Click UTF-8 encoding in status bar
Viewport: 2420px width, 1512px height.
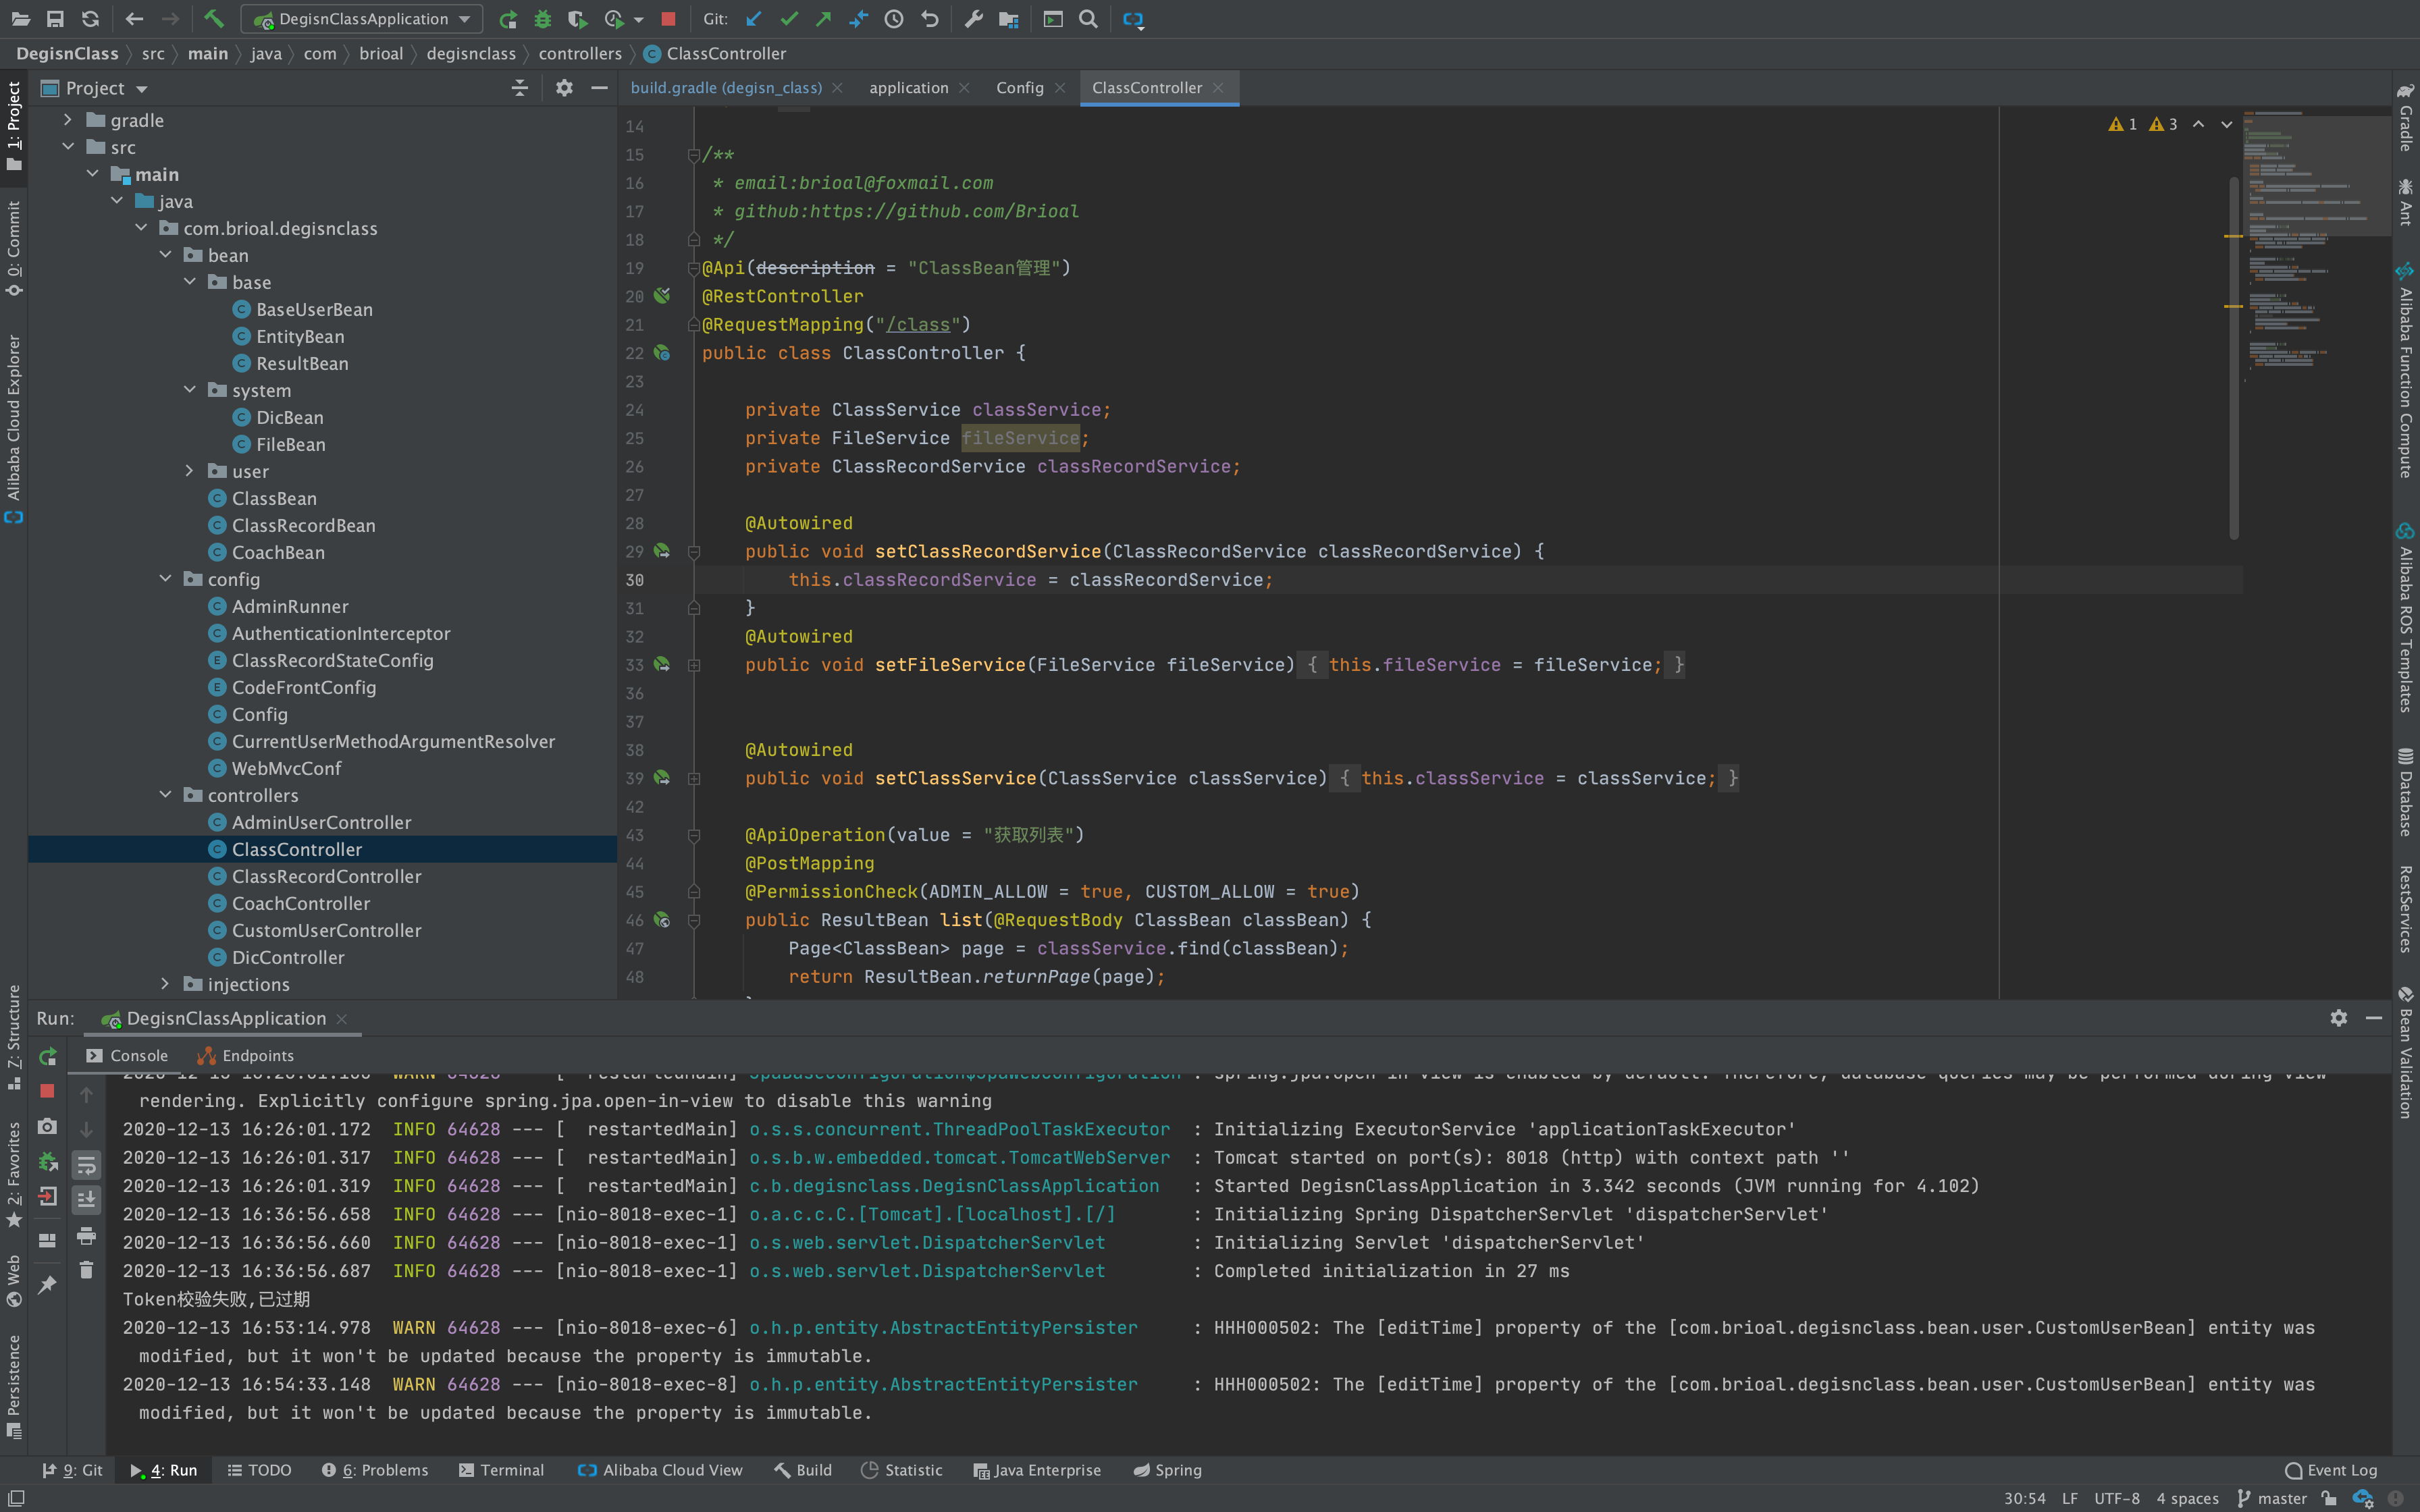tap(2117, 1498)
